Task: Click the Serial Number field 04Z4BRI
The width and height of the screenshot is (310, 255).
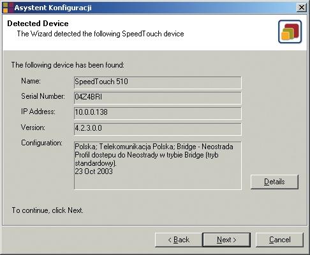Action: [158, 98]
